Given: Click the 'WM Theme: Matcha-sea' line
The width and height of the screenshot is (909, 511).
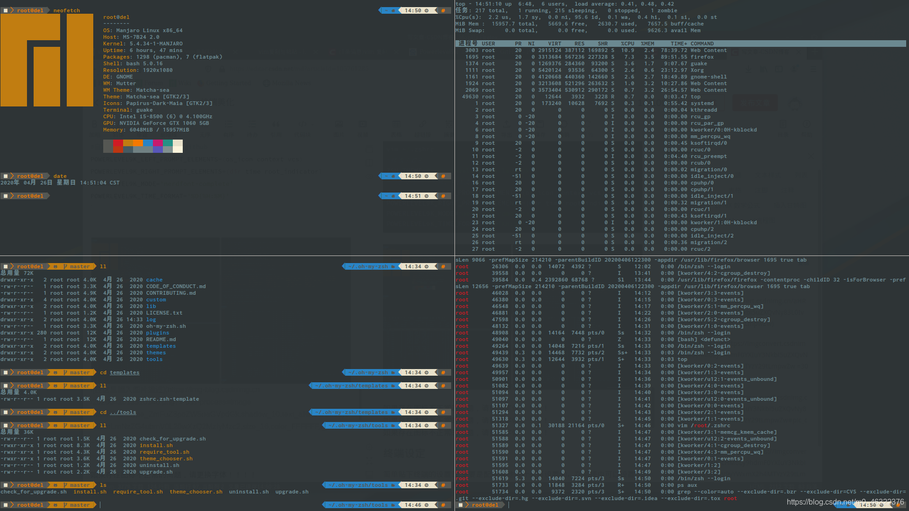Looking at the screenshot, I should (x=136, y=90).
